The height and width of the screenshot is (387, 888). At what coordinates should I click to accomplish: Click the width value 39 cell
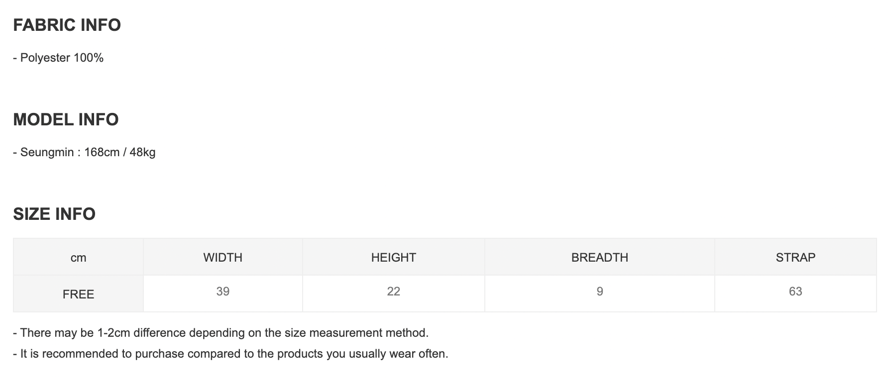pyautogui.click(x=222, y=291)
